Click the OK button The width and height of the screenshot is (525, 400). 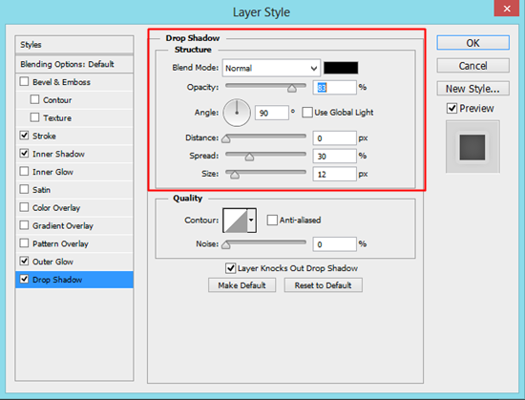pyautogui.click(x=472, y=43)
